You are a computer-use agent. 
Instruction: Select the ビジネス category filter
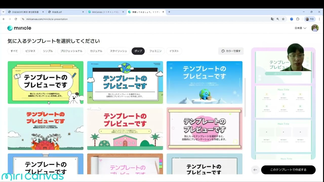click(30, 51)
